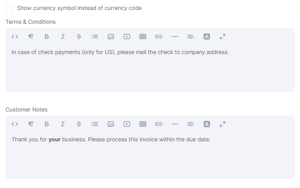Expand Terms & Conditions editor to fullscreen
The image size is (300, 188).
pyautogui.click(x=222, y=36)
